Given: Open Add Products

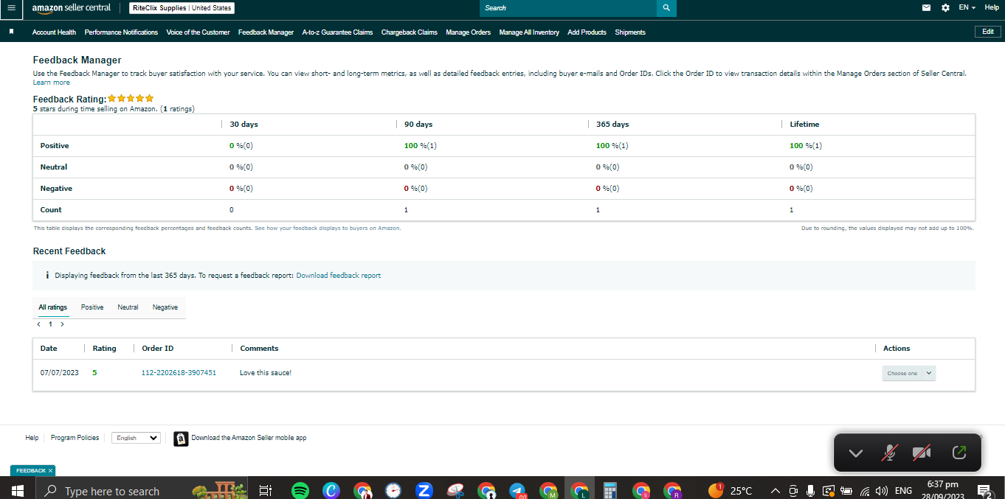Looking at the screenshot, I should click(x=587, y=32).
